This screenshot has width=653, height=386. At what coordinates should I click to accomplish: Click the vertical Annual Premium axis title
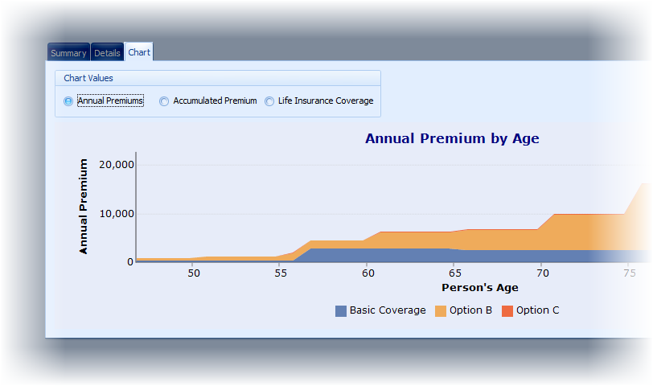(84, 206)
